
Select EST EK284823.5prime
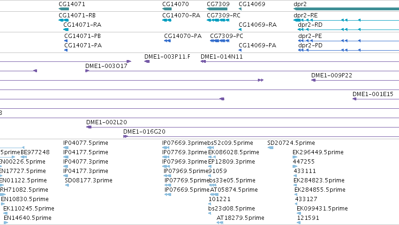(x=319, y=180)
